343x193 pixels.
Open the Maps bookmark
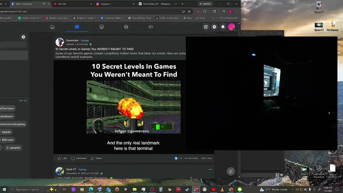click(188, 18)
